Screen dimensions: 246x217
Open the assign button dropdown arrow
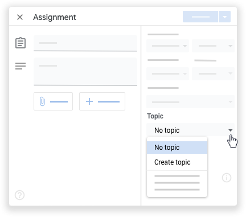point(225,17)
